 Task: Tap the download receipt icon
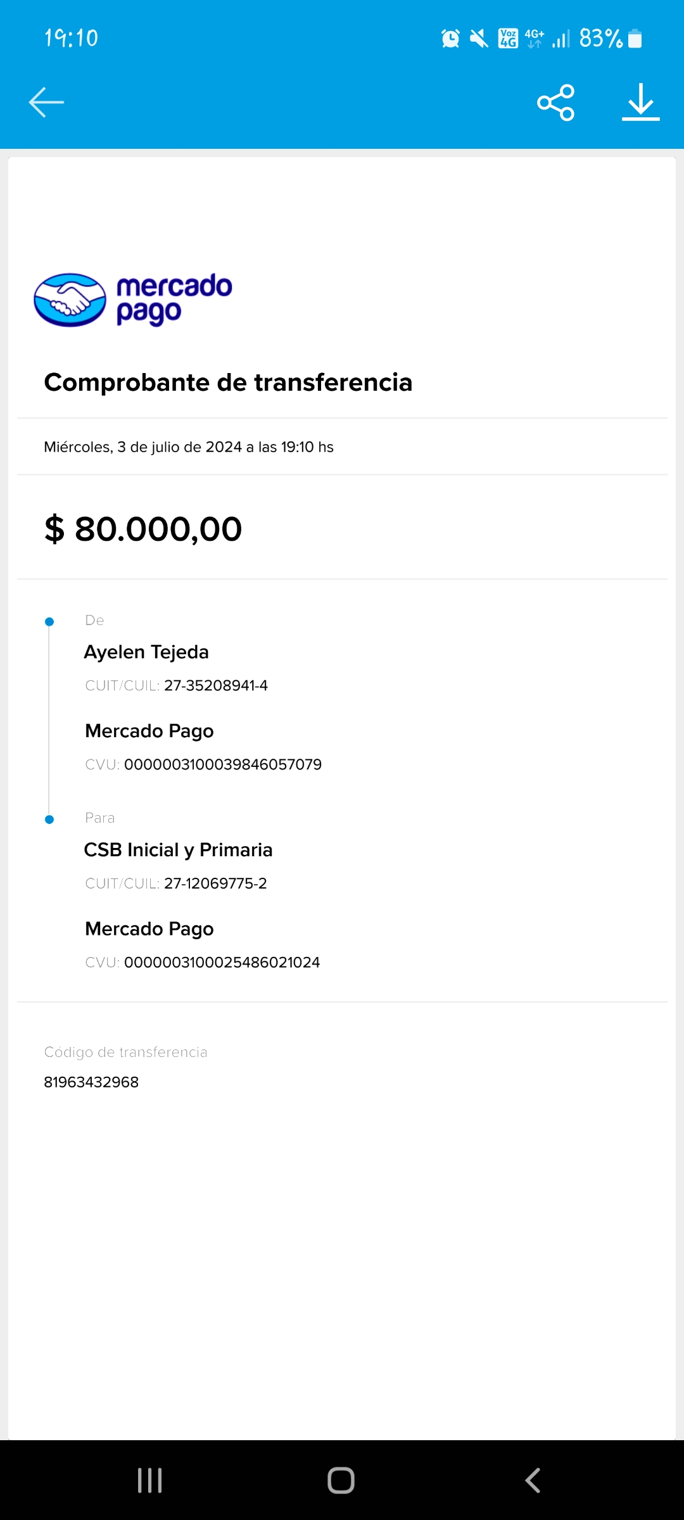[640, 102]
